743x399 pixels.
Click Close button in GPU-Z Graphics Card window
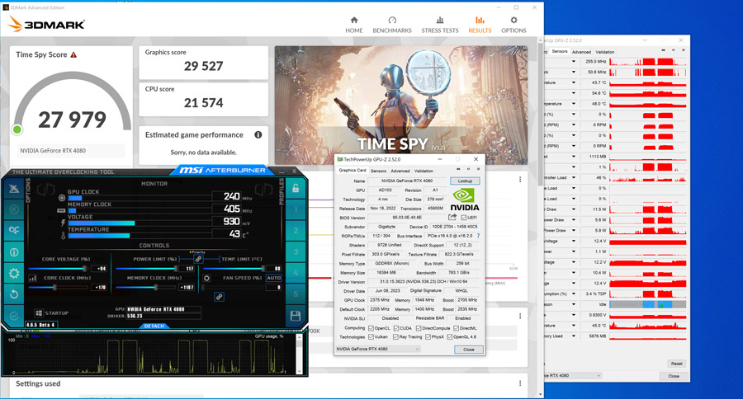[469, 350]
